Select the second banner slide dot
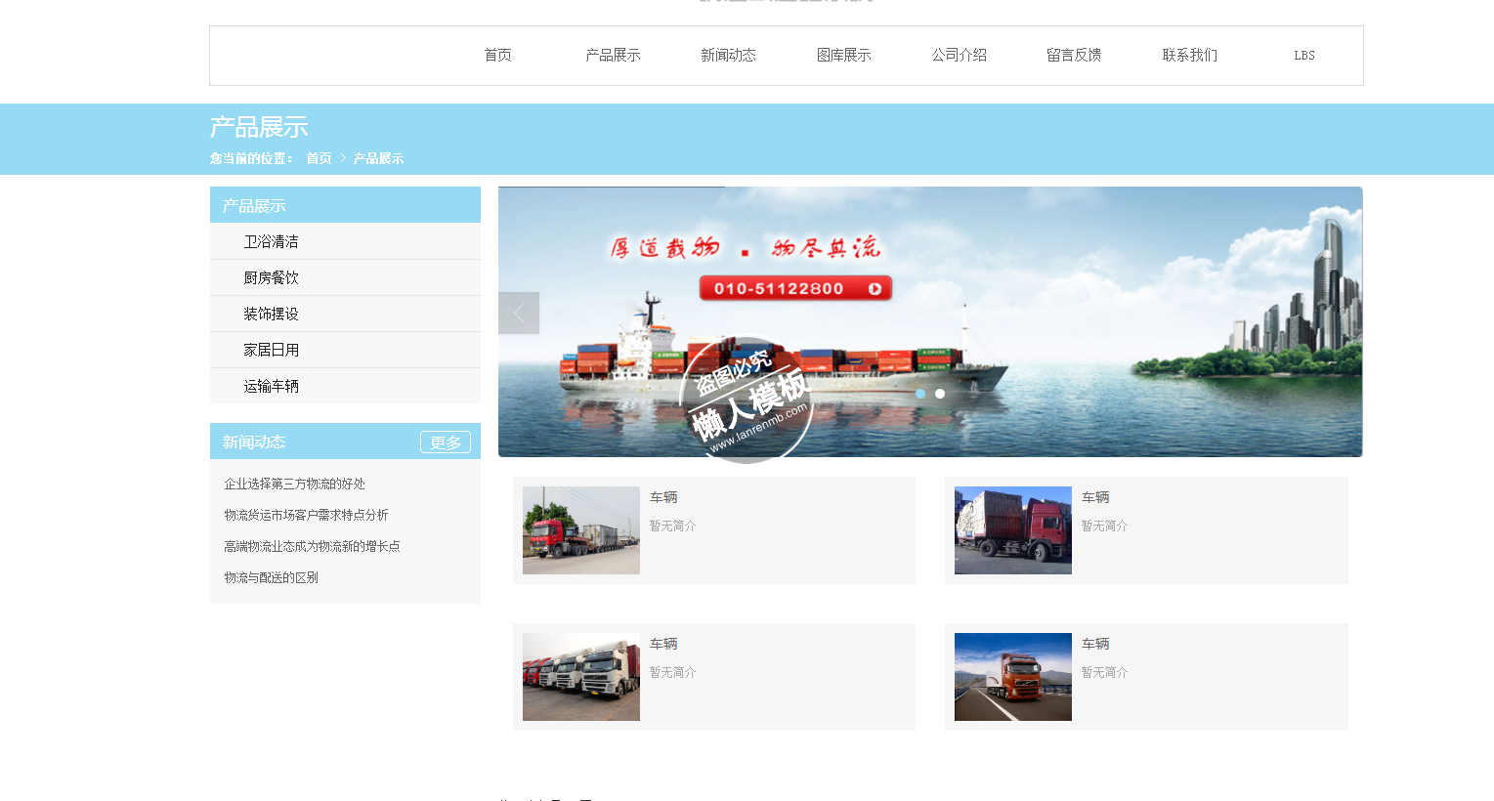The image size is (1494, 801). (x=940, y=394)
